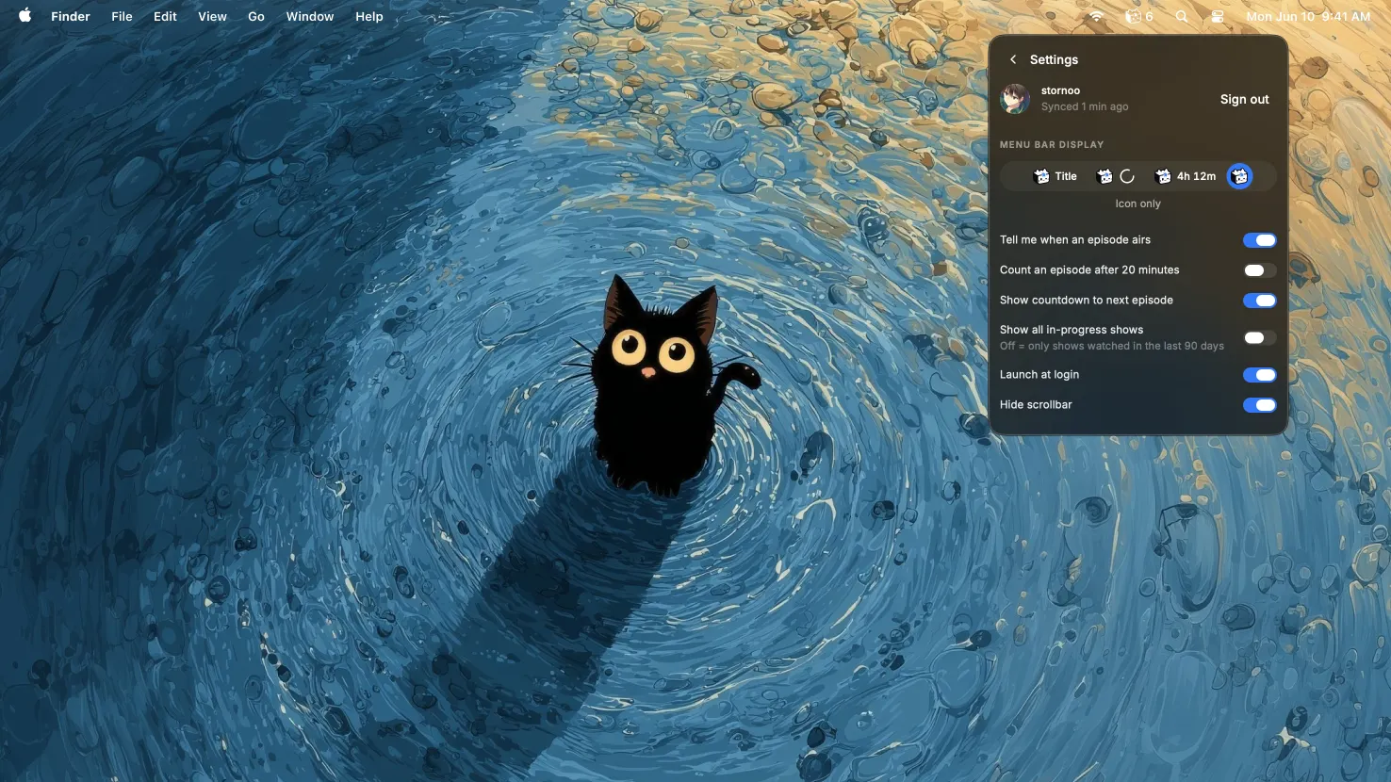Select the icon with Title display option
The width and height of the screenshot is (1391, 782).
(1056, 176)
